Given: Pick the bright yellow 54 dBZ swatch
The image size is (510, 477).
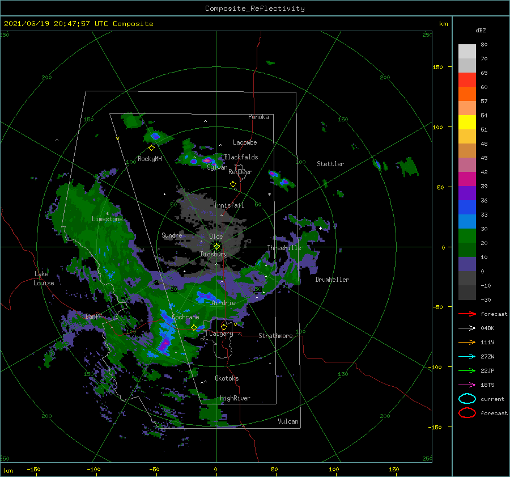Looking at the screenshot, I should click(467, 122).
